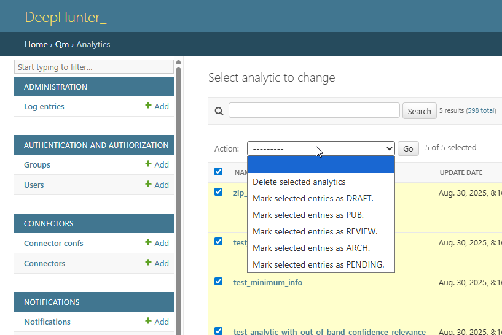This screenshot has height=335, width=502.
Task: Open the DeepHunter_ site title link
Action: click(66, 17)
